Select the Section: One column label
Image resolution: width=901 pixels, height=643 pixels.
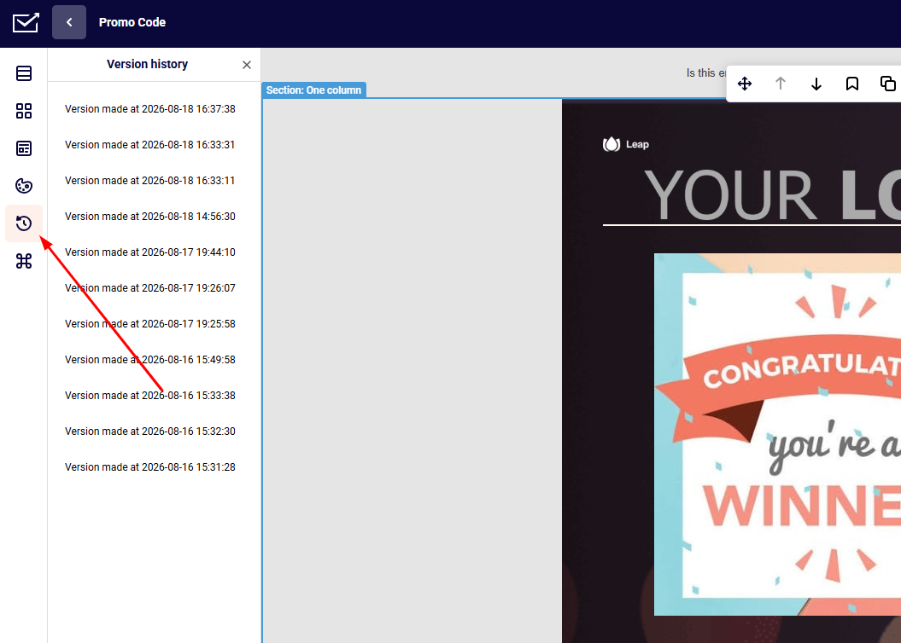click(313, 90)
